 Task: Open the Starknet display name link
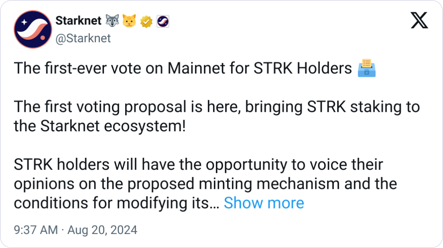[78, 21]
